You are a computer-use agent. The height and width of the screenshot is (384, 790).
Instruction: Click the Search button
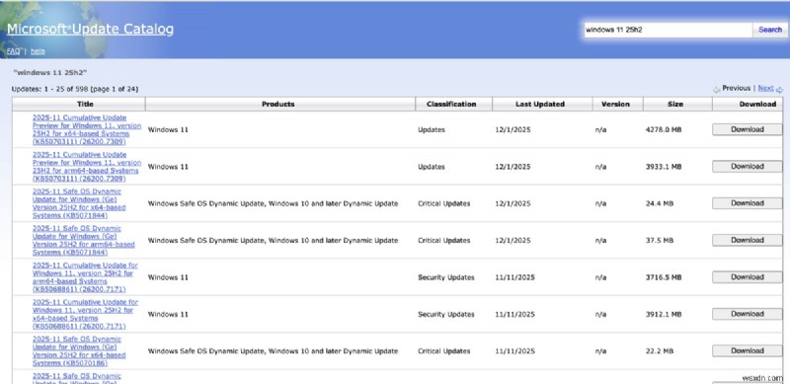click(x=770, y=30)
